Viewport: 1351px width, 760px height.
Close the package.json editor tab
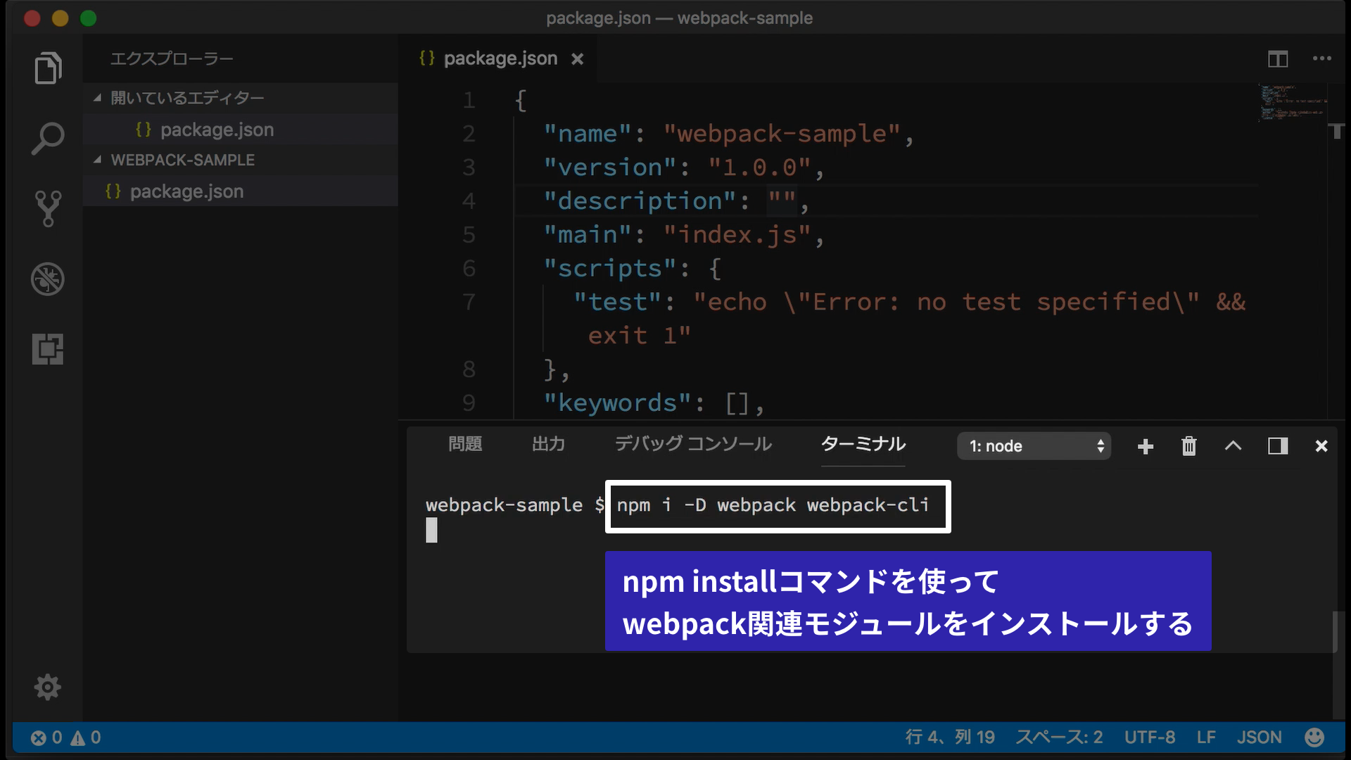tap(577, 59)
